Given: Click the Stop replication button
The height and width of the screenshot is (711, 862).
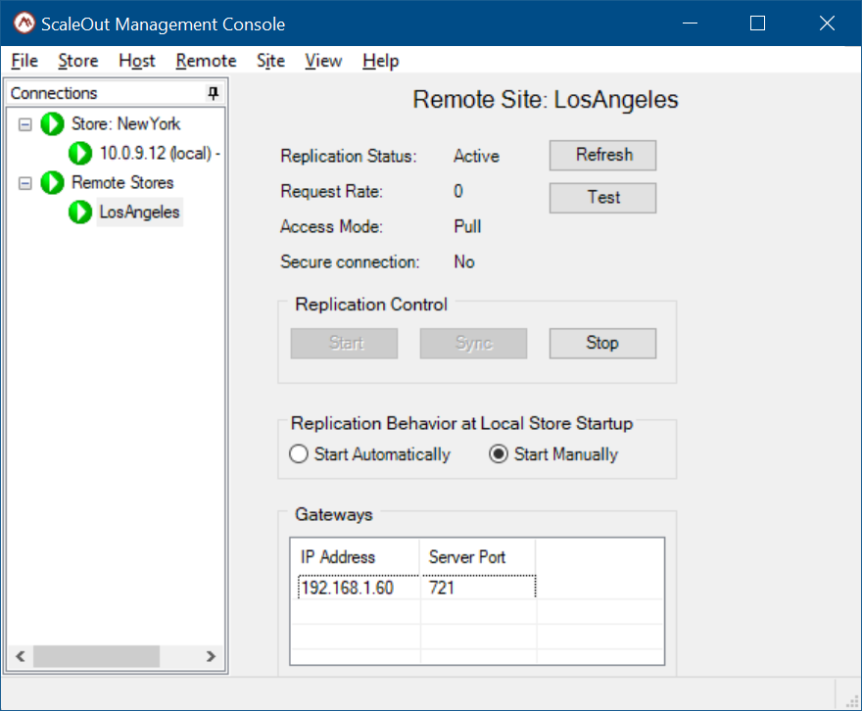Looking at the screenshot, I should point(602,343).
